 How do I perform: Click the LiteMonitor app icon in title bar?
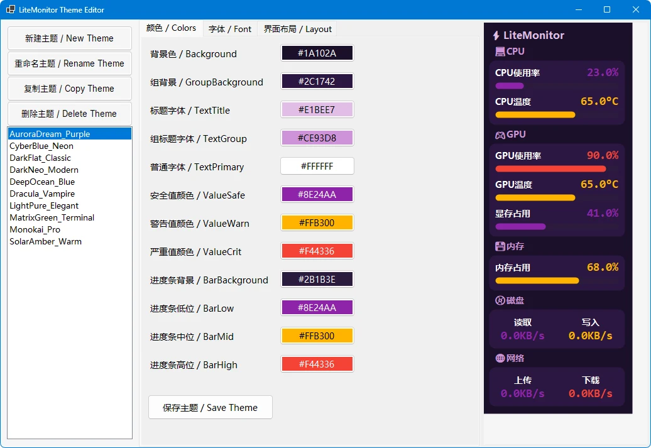(9, 9)
